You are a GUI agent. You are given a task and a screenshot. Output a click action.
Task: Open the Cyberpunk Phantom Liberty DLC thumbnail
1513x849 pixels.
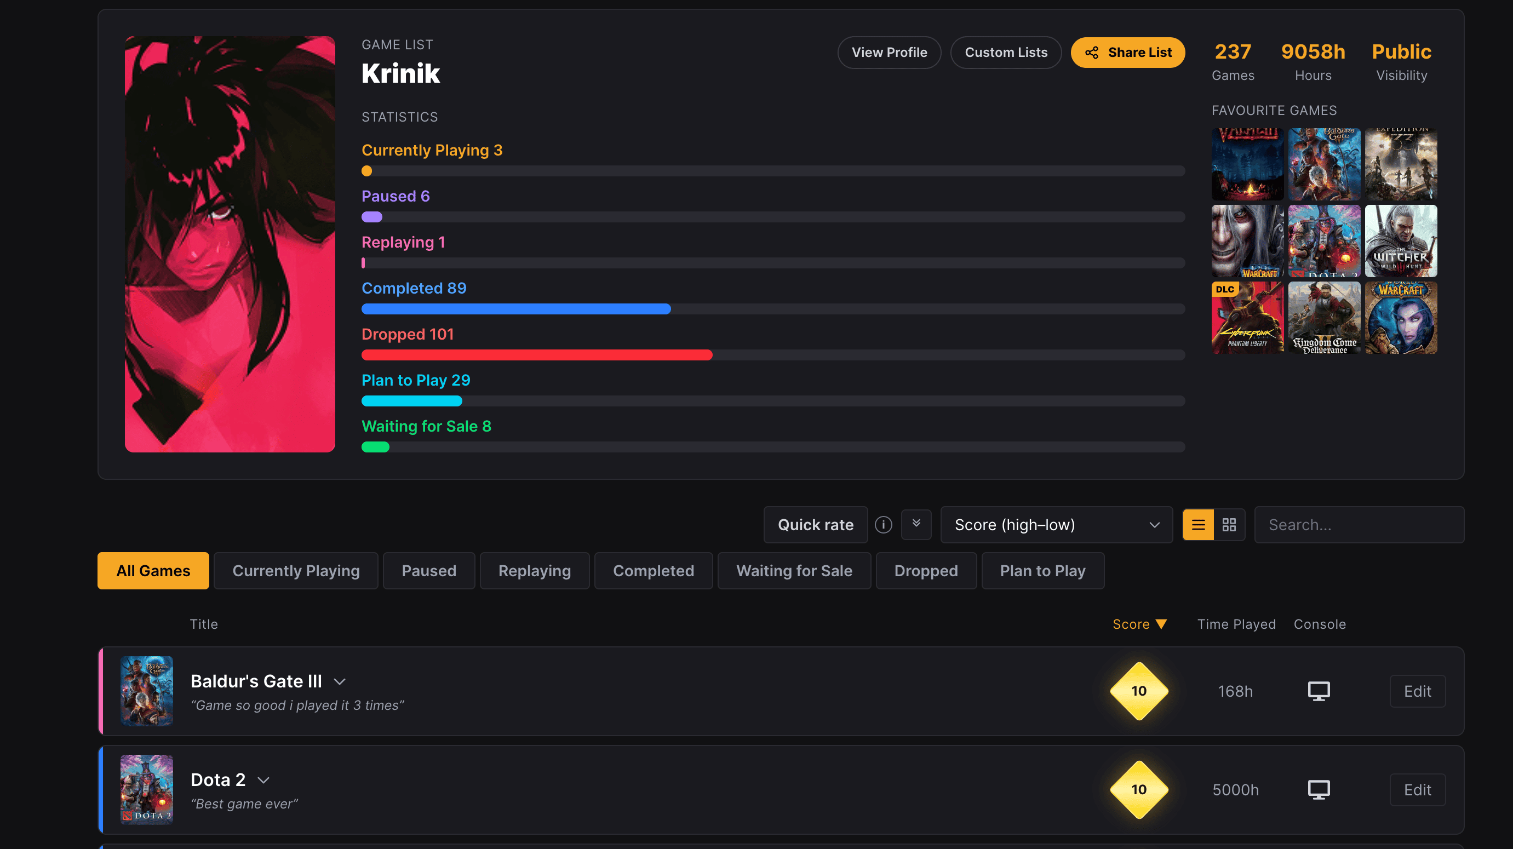click(x=1247, y=318)
